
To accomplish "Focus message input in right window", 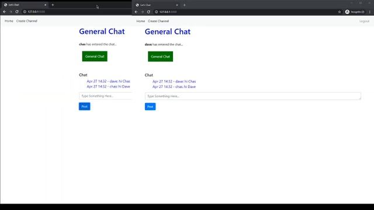I will 253,96.
